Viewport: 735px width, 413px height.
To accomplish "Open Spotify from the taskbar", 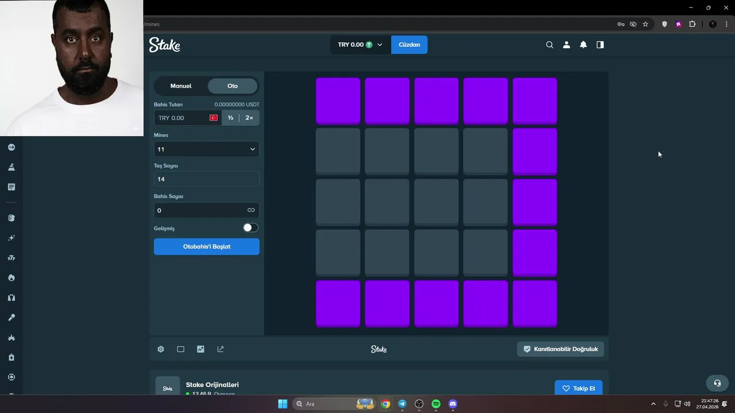I will [436, 404].
